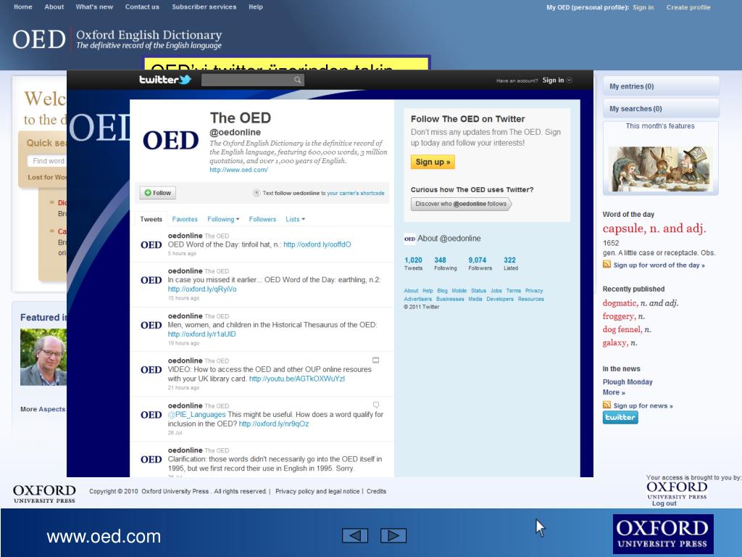Image resolution: width=742 pixels, height=557 pixels.
Task: Click the Blog link in Twitter footer
Action: [x=443, y=291]
